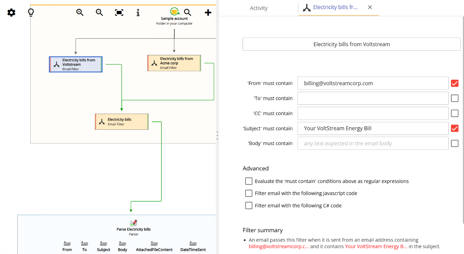Click the zoom out magnifier icon
The height and width of the screenshot is (254, 464).
99,12
